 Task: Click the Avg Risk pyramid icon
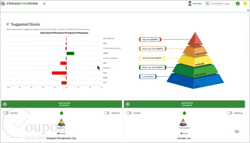(61, 123)
